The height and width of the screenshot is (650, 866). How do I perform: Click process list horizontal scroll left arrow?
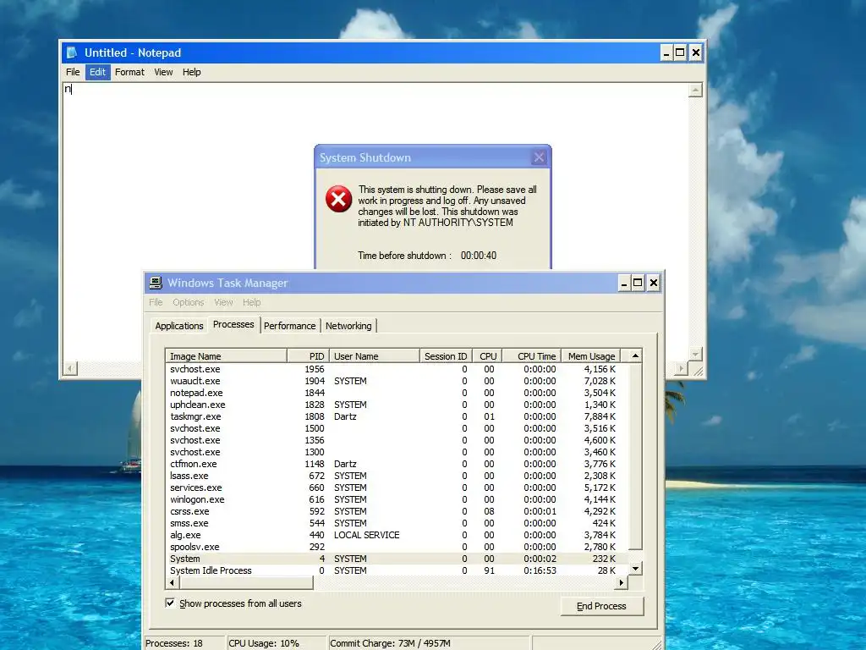tap(173, 582)
